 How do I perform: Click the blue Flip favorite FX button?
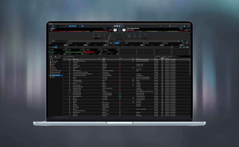pos(117,43)
